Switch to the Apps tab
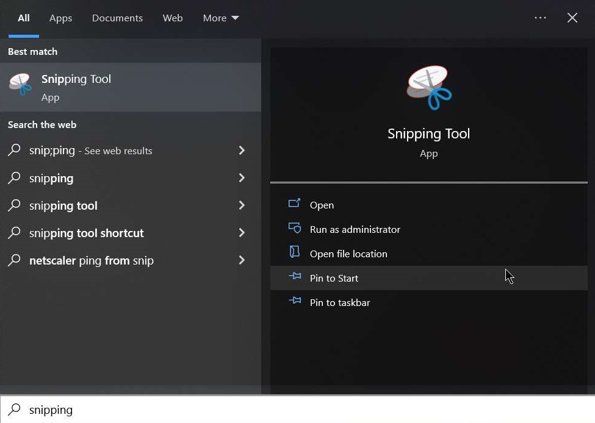The height and width of the screenshot is (423, 595). [x=60, y=18]
